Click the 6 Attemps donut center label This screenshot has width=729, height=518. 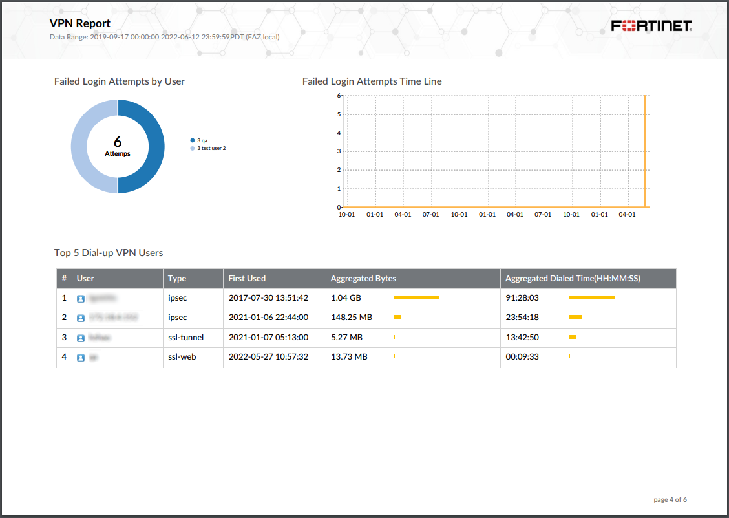click(118, 146)
